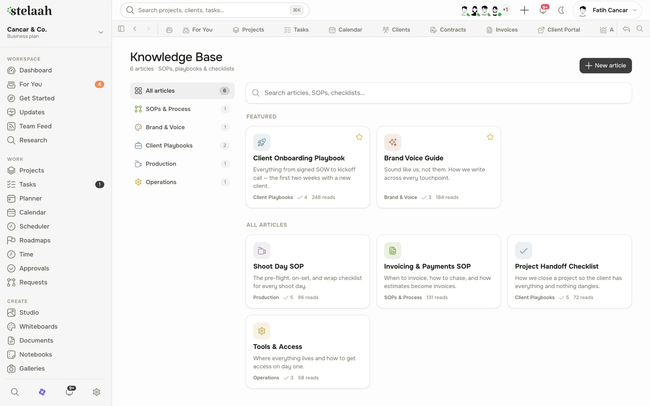This screenshot has width=650, height=406.
Task: Click the search magnifier in tab bar
Action: (x=640, y=29)
